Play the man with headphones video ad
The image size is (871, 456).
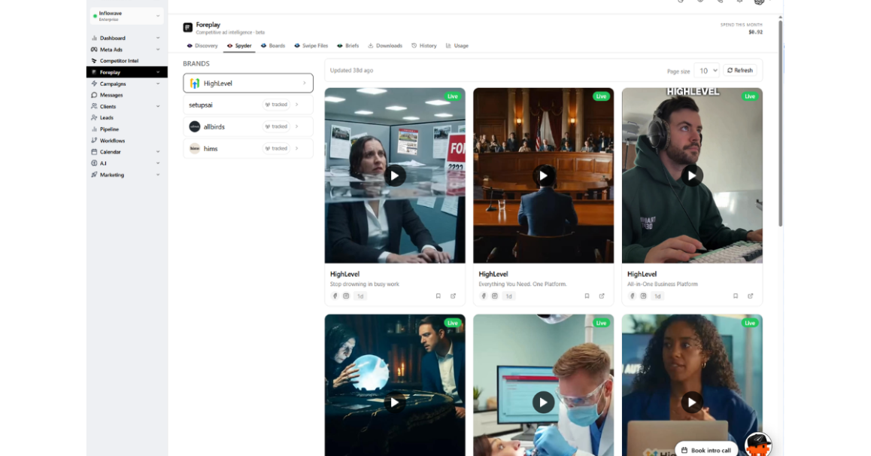click(x=691, y=176)
